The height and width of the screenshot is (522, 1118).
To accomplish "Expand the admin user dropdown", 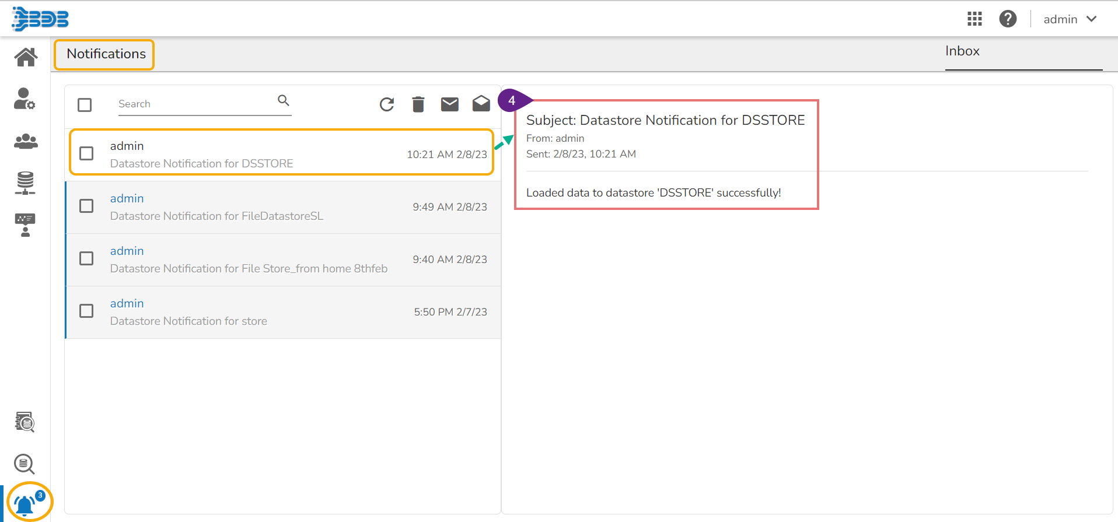I will pos(1070,19).
